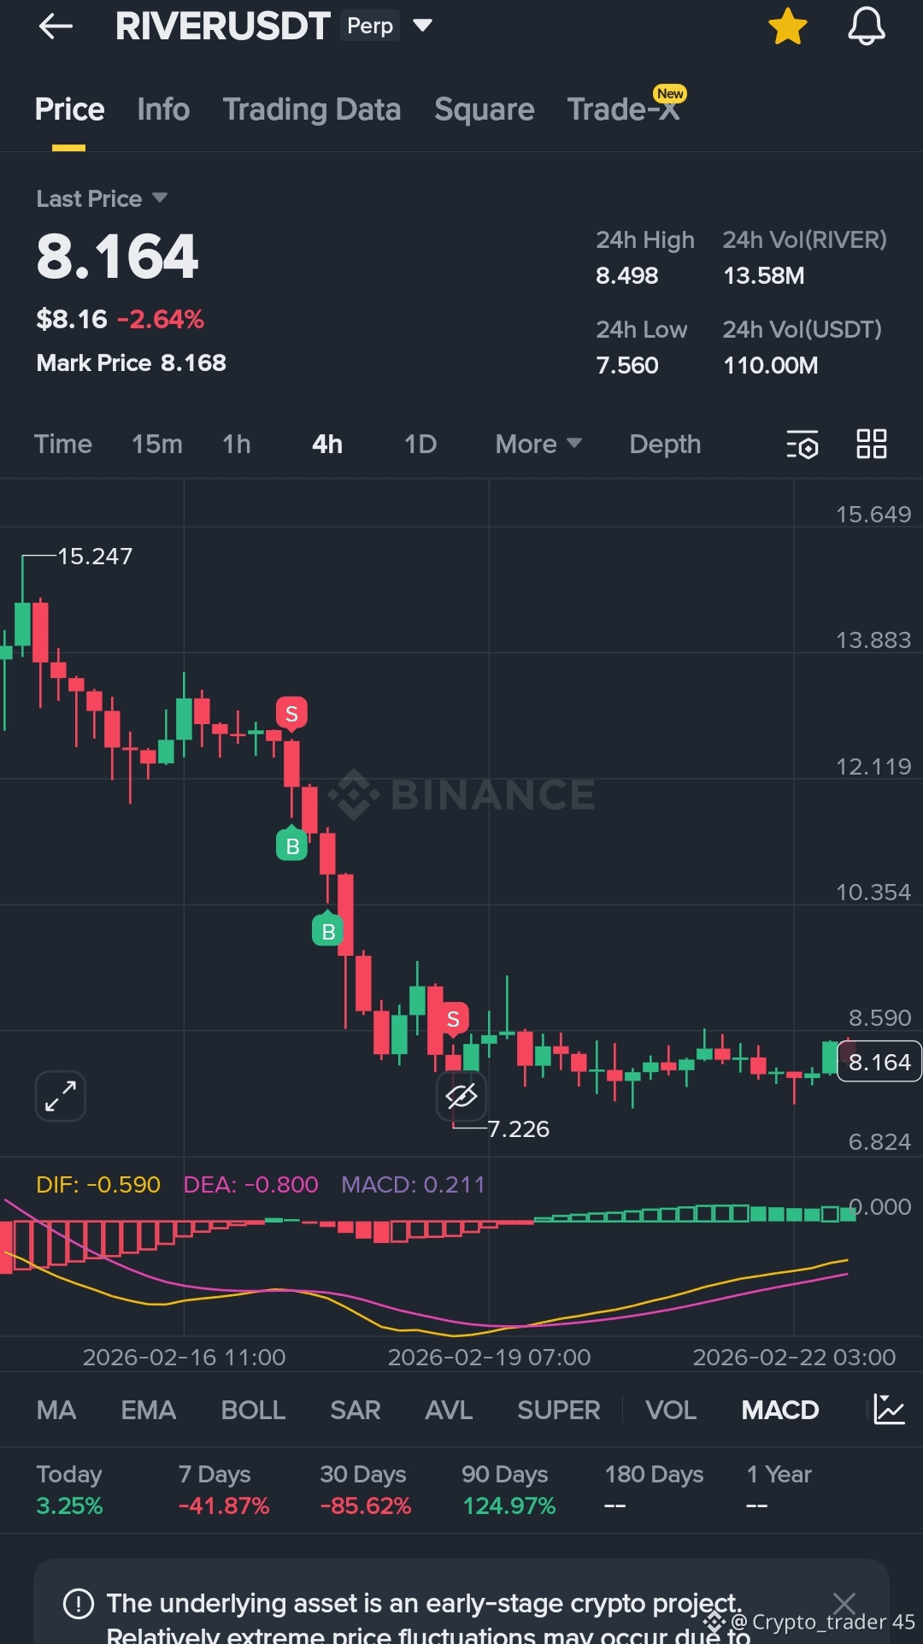Open the Trade-X tab
Viewport: 923px width, 1644px height.
coord(623,109)
